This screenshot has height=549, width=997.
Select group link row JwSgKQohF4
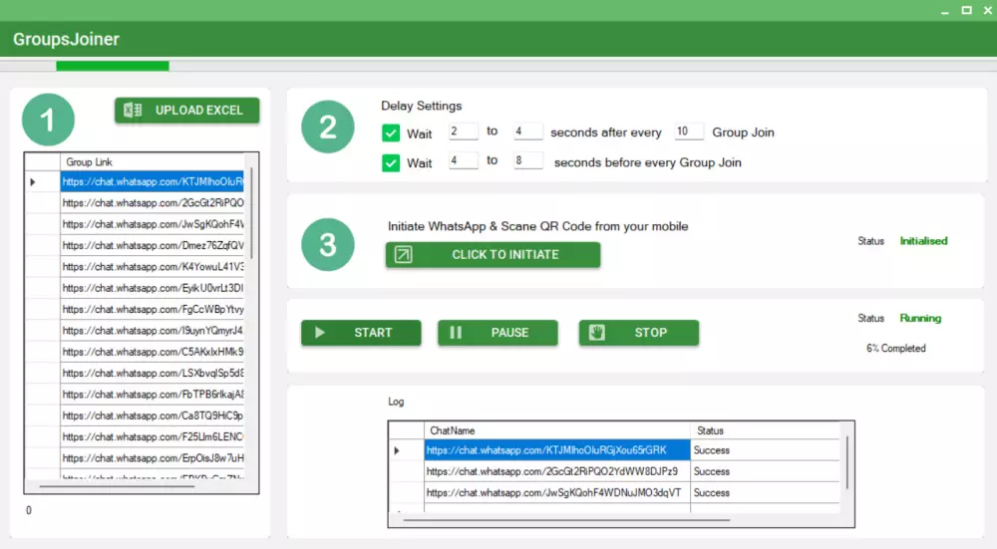(x=152, y=224)
